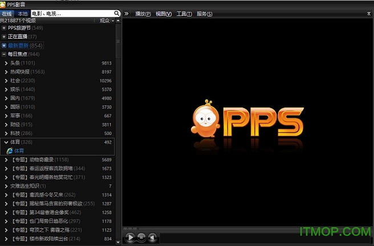
Task: Click the channel list scrollbar thumb
Action: (118, 41)
